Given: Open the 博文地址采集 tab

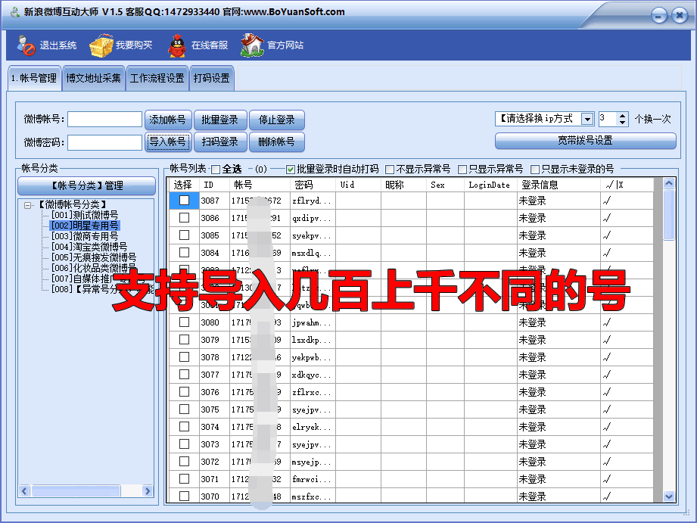Looking at the screenshot, I should pyautogui.click(x=93, y=78).
